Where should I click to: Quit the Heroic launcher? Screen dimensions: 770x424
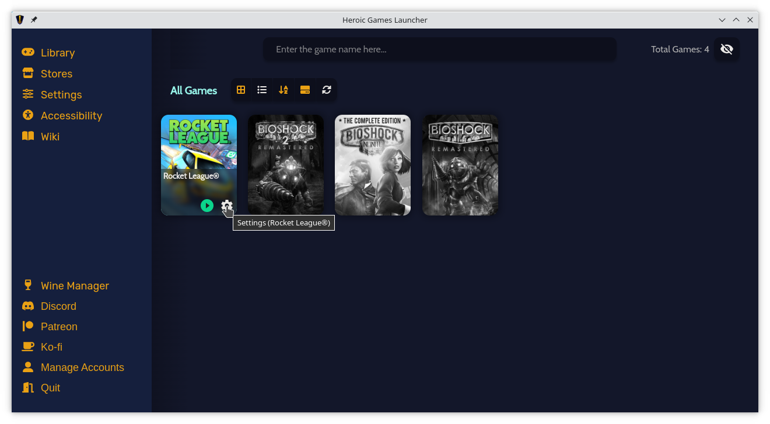(x=50, y=388)
